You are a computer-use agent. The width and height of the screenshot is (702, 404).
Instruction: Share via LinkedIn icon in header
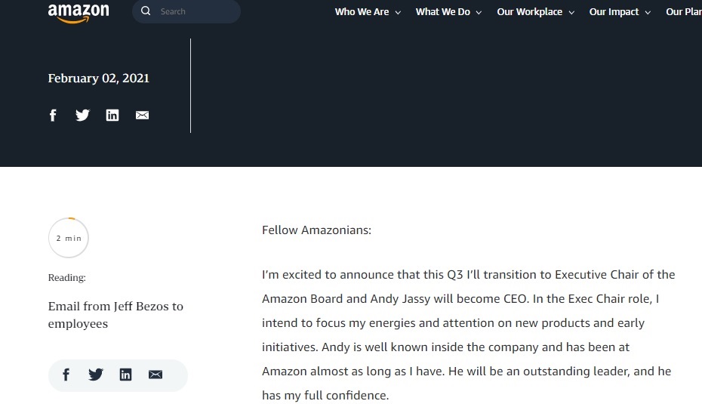112,115
